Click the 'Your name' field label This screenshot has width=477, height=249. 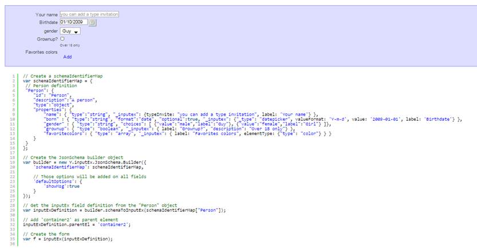click(x=46, y=14)
